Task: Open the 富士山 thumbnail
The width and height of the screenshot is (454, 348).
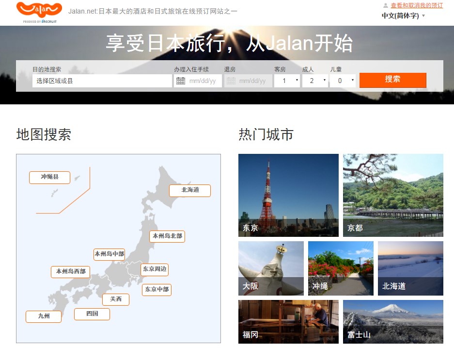Action: click(393, 321)
